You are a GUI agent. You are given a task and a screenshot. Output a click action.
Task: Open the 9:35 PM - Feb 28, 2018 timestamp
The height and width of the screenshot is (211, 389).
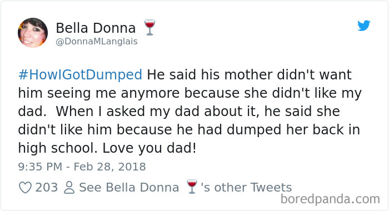pyautogui.click(x=82, y=167)
